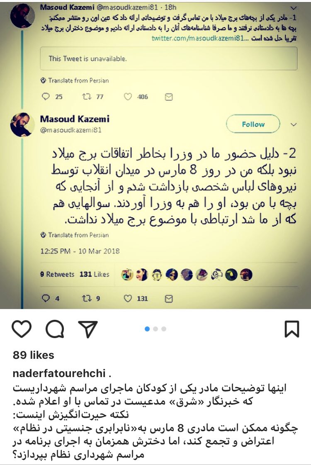Viewport: 311px width, 465px height.
Task: Like the tweet with 131 heart icon
Action: coord(128,298)
